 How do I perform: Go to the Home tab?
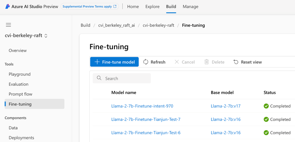pyautogui.click(x=133, y=7)
